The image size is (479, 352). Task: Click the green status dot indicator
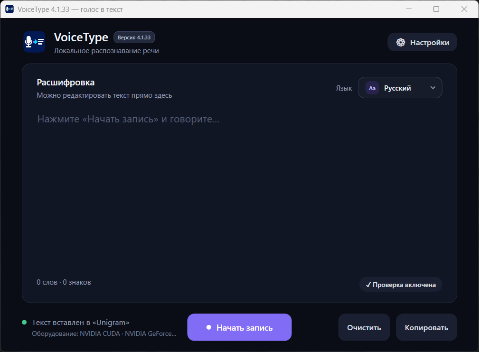tap(24, 323)
